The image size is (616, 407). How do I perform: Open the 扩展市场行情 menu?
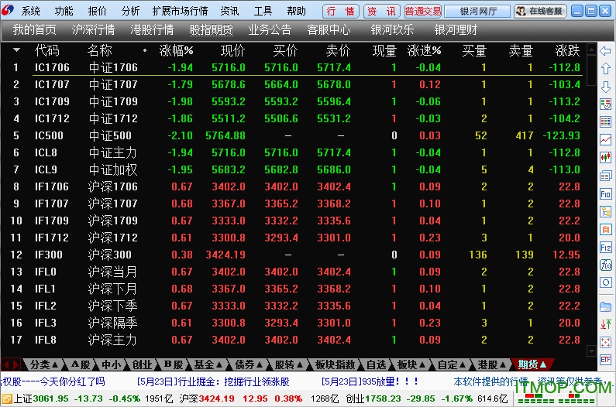pyautogui.click(x=180, y=11)
